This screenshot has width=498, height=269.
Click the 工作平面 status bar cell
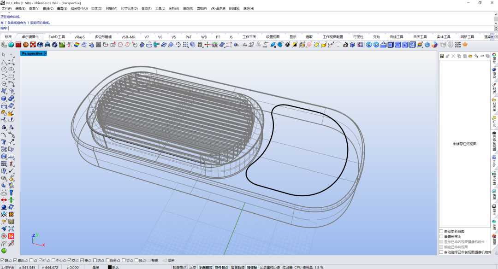click(8, 267)
